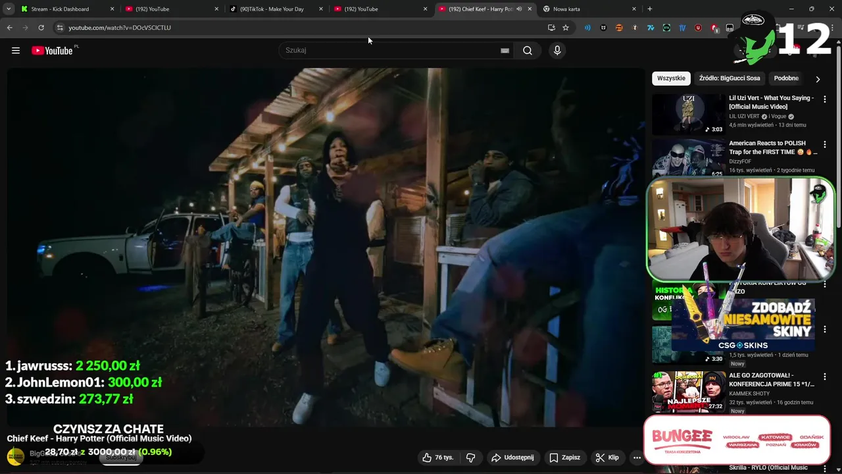Go forward with the browser forward arrow
842x474 pixels.
pyautogui.click(x=25, y=28)
